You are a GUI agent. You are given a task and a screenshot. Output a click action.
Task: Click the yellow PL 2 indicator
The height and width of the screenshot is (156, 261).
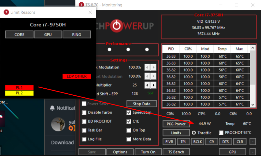coord(19,93)
